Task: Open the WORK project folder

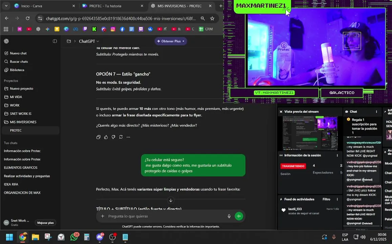Action: pyautogui.click(x=30, y=105)
